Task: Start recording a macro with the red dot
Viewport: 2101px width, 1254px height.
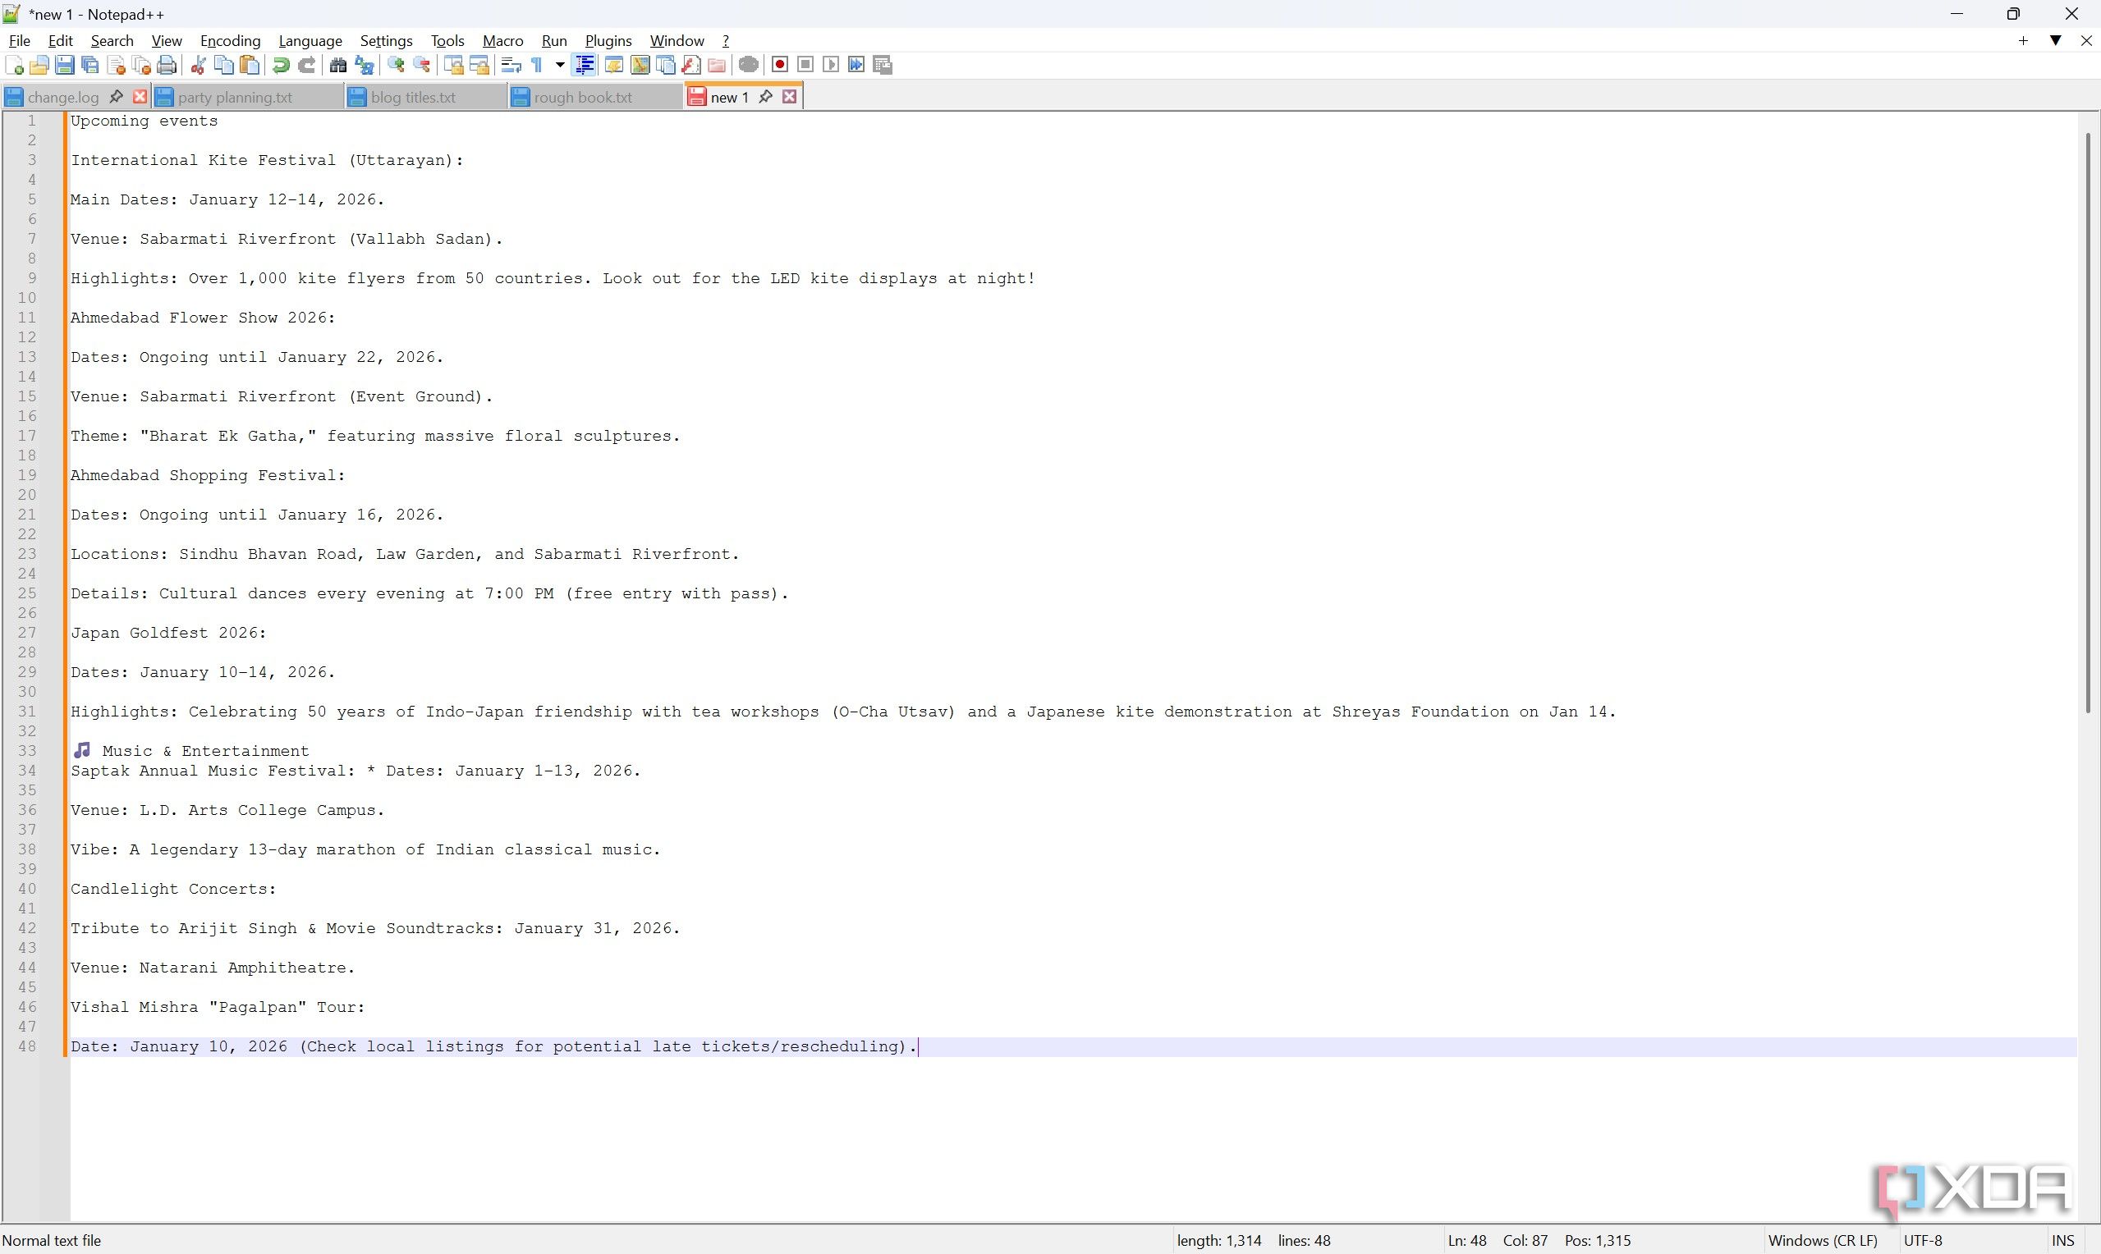Action: point(780,65)
